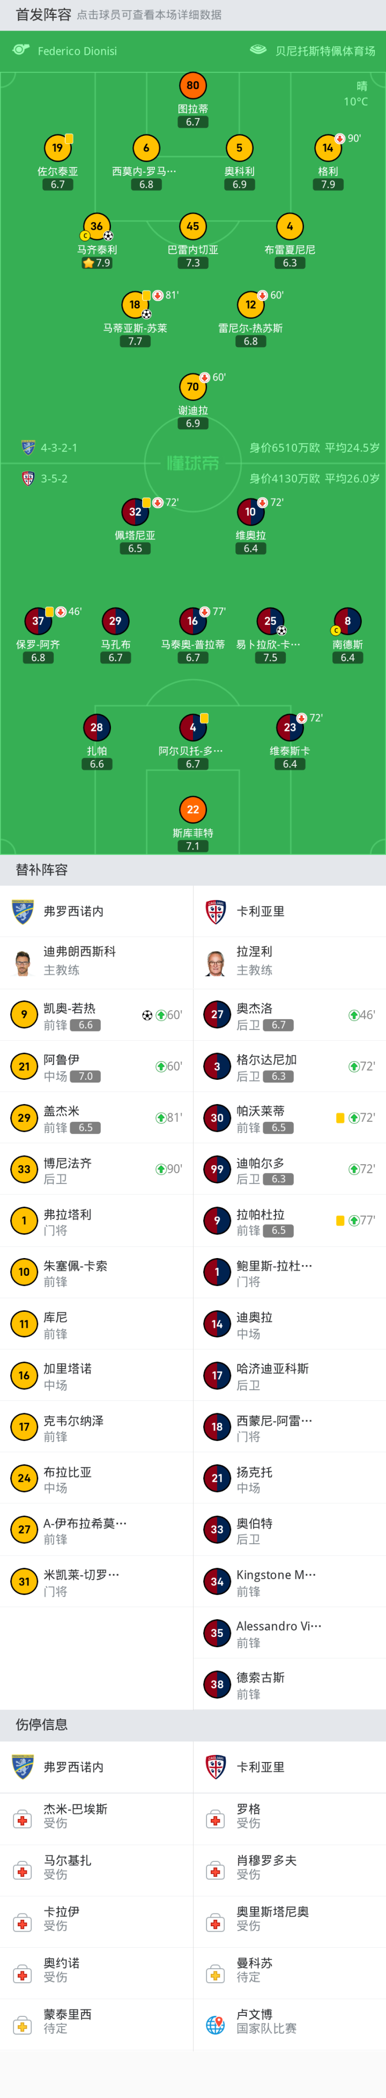Tap player 70 谢迪拉 on the pitch
The image size is (386, 2098).
tap(193, 387)
